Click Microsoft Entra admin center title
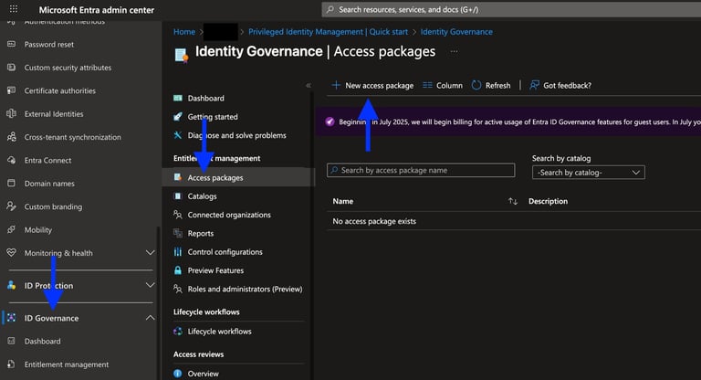 point(97,10)
